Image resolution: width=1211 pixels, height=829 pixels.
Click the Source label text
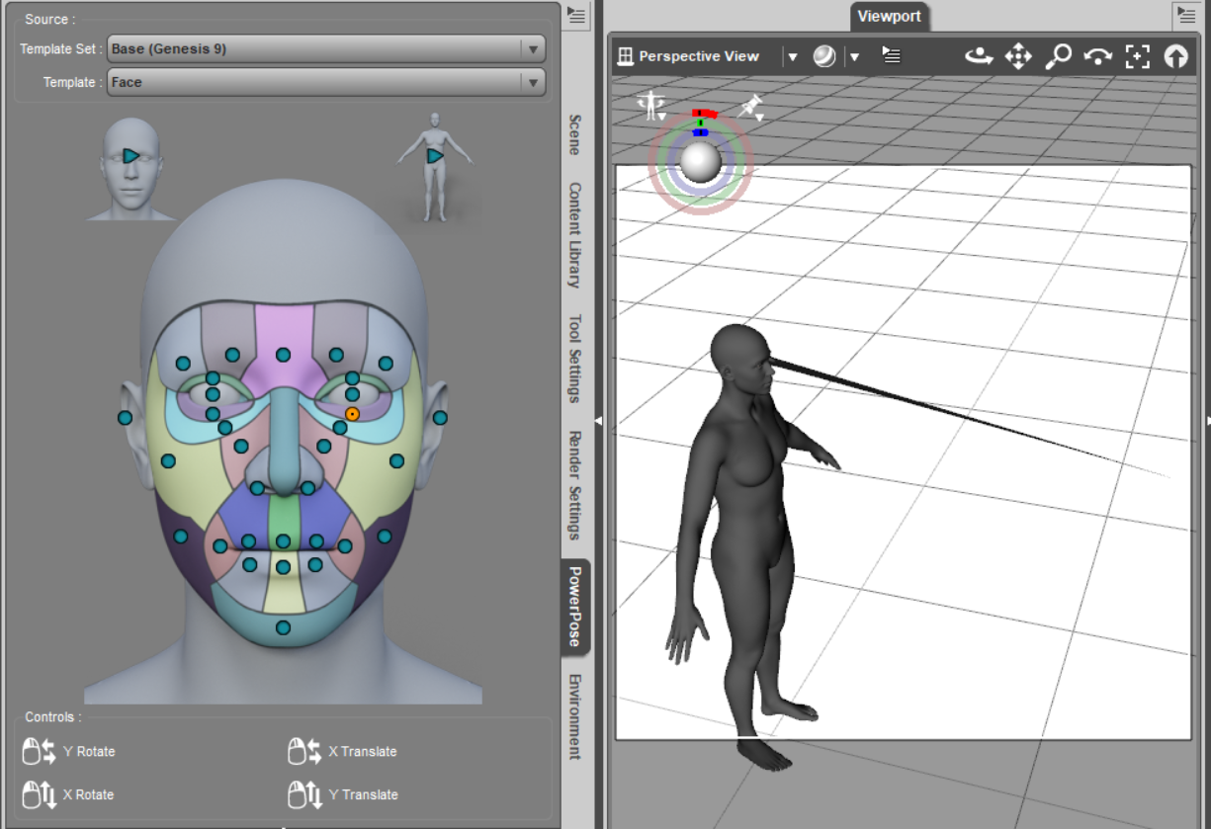tap(49, 19)
